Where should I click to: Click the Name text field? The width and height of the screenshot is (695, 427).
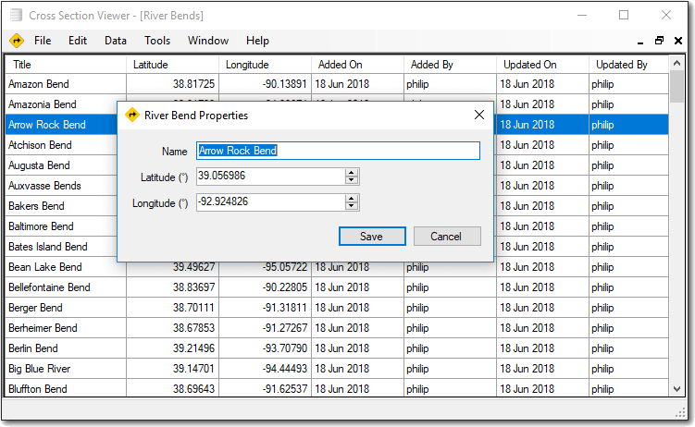(338, 151)
